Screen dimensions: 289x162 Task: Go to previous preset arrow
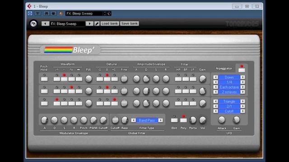point(45,24)
